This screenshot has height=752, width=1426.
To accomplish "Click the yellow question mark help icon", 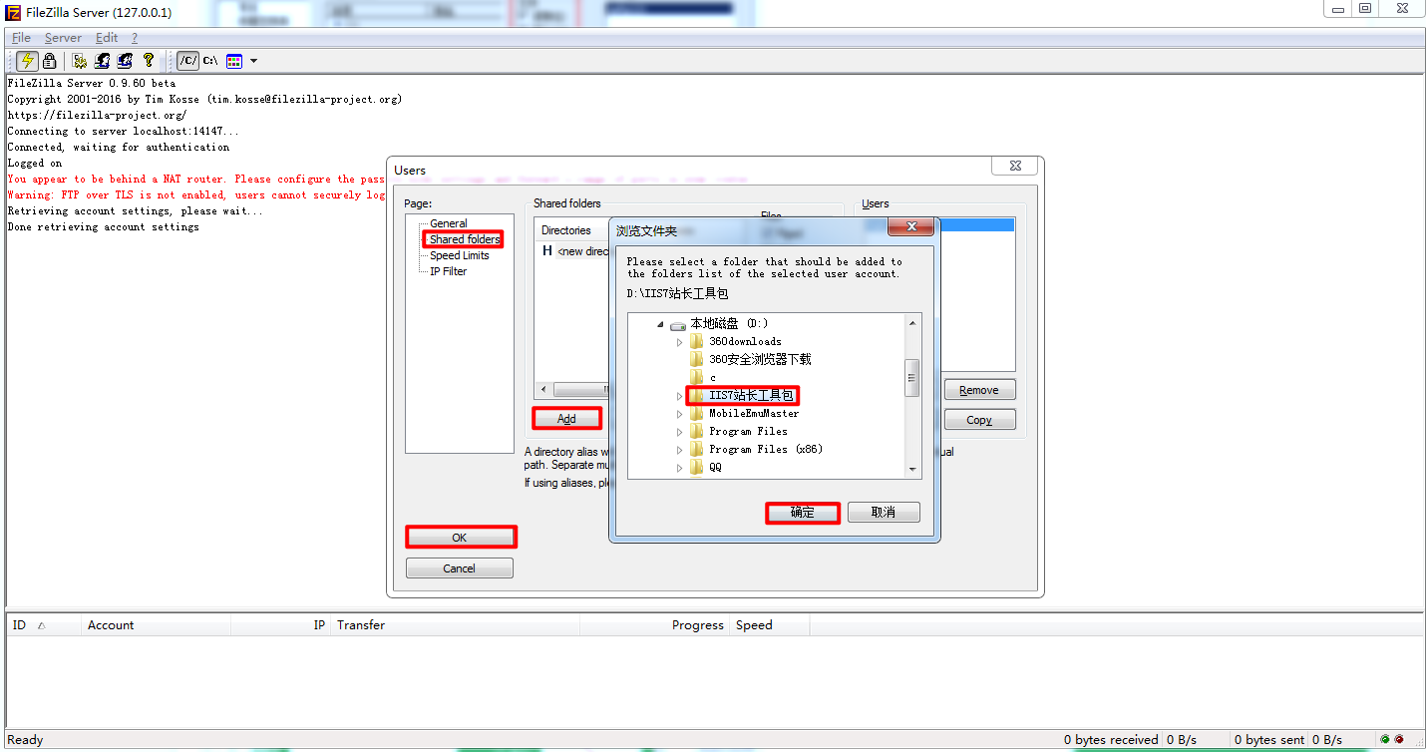I will (x=149, y=61).
